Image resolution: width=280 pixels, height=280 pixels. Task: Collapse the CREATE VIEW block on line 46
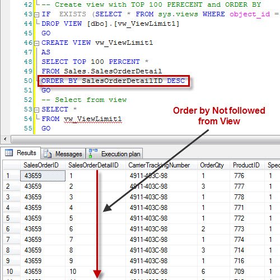point(37,43)
